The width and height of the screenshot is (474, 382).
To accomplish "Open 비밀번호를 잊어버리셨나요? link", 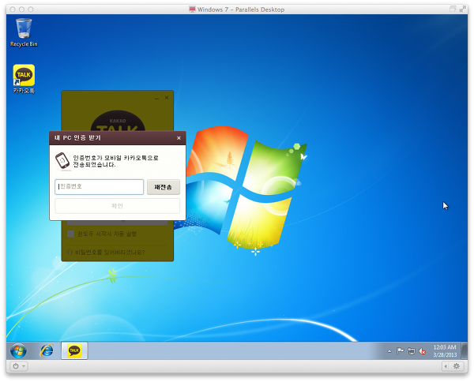I will pos(110,252).
